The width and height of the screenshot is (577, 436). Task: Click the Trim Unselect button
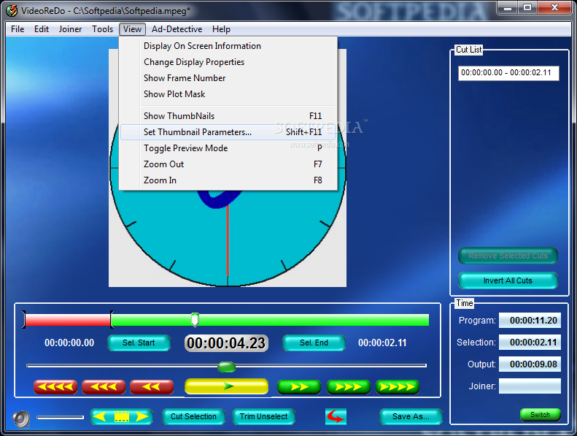[x=263, y=416]
